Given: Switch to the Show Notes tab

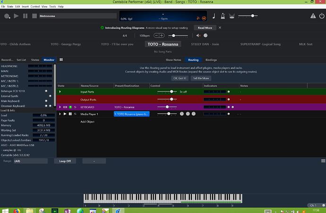Looking at the screenshot, I should (173, 60).
